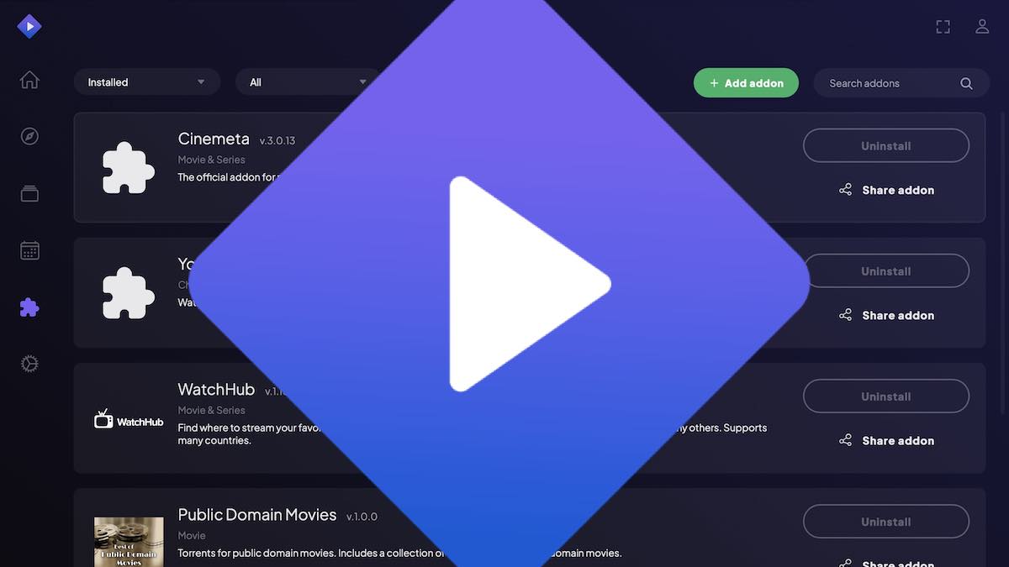Select the Addons puzzle-piece icon
This screenshot has width=1009, height=567.
(29, 307)
